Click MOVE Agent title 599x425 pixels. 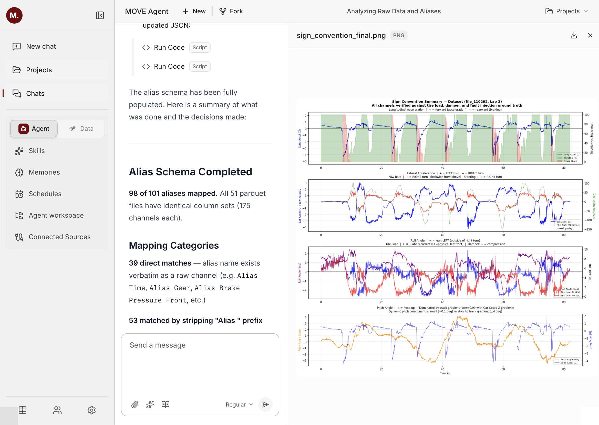click(147, 11)
